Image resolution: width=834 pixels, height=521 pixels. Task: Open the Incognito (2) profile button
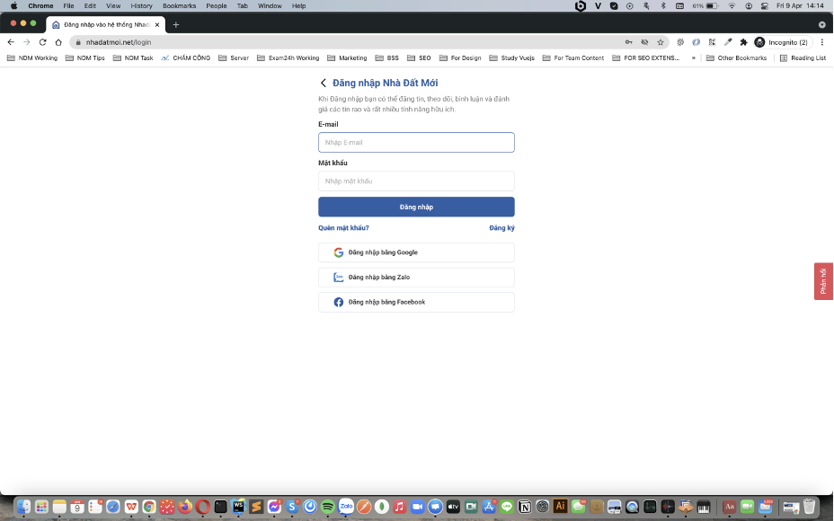tap(783, 42)
